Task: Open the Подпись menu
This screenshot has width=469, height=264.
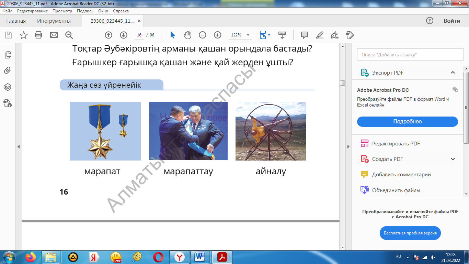Action: [x=85, y=11]
